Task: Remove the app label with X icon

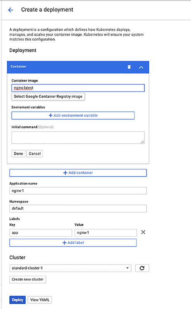Action: [143, 232]
